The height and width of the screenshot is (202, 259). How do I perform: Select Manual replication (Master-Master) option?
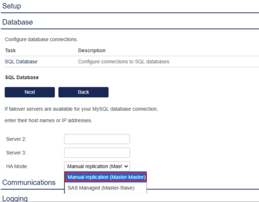[x=106, y=177]
